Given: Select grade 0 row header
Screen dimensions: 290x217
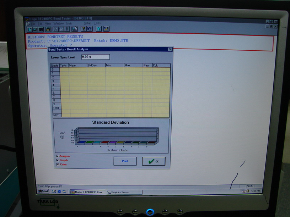Looking at the screenshot, I should pyautogui.click(x=55, y=69).
